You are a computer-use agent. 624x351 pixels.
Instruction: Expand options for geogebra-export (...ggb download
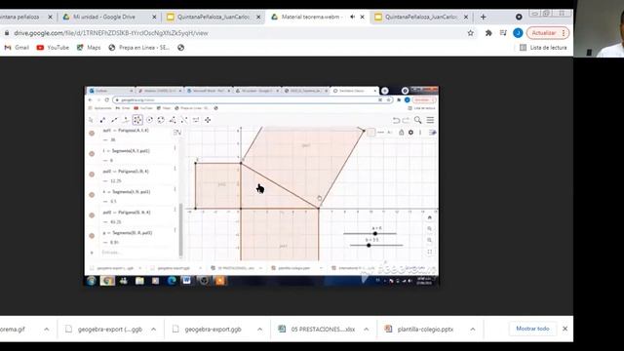point(154,330)
